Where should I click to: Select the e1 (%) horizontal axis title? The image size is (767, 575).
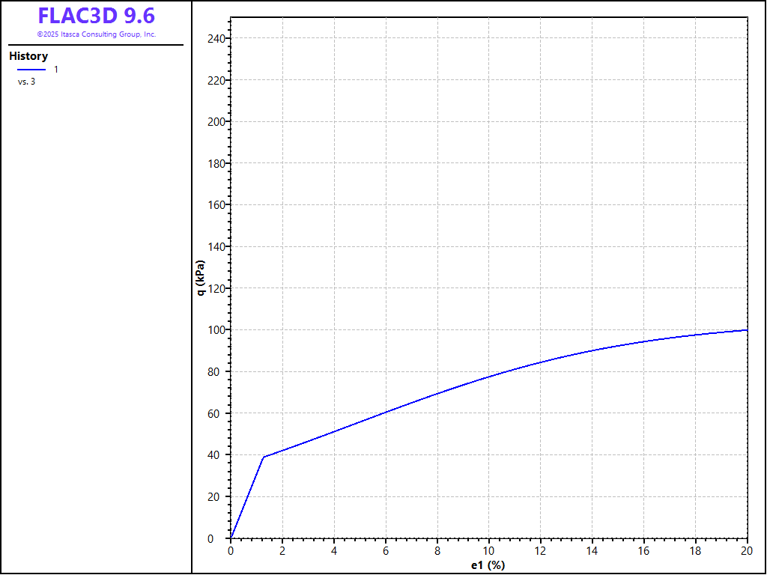click(488, 565)
